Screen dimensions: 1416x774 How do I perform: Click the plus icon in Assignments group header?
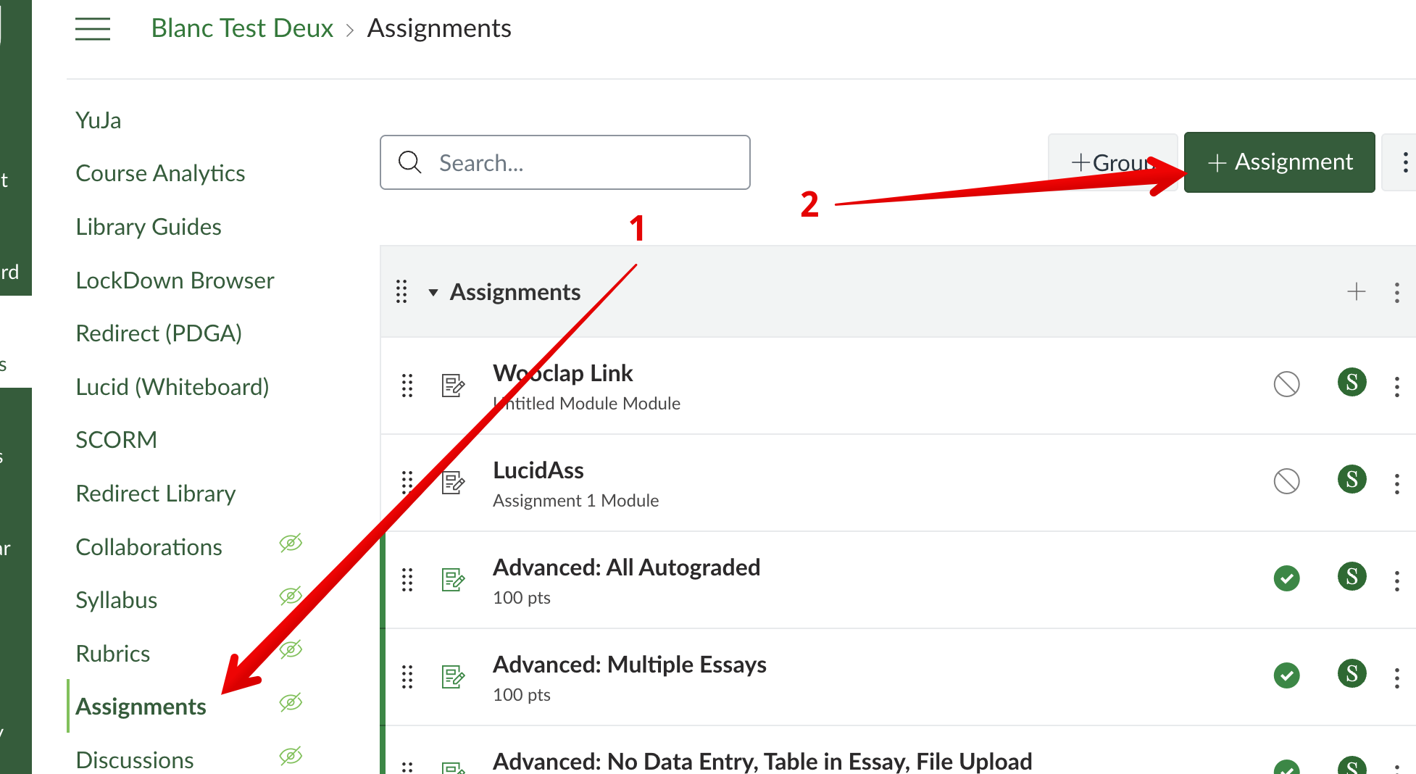click(1356, 292)
